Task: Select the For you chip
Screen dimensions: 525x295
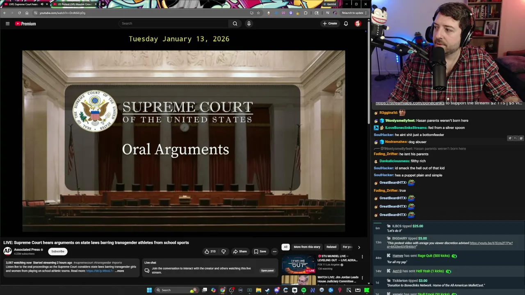Action: click(x=347, y=247)
